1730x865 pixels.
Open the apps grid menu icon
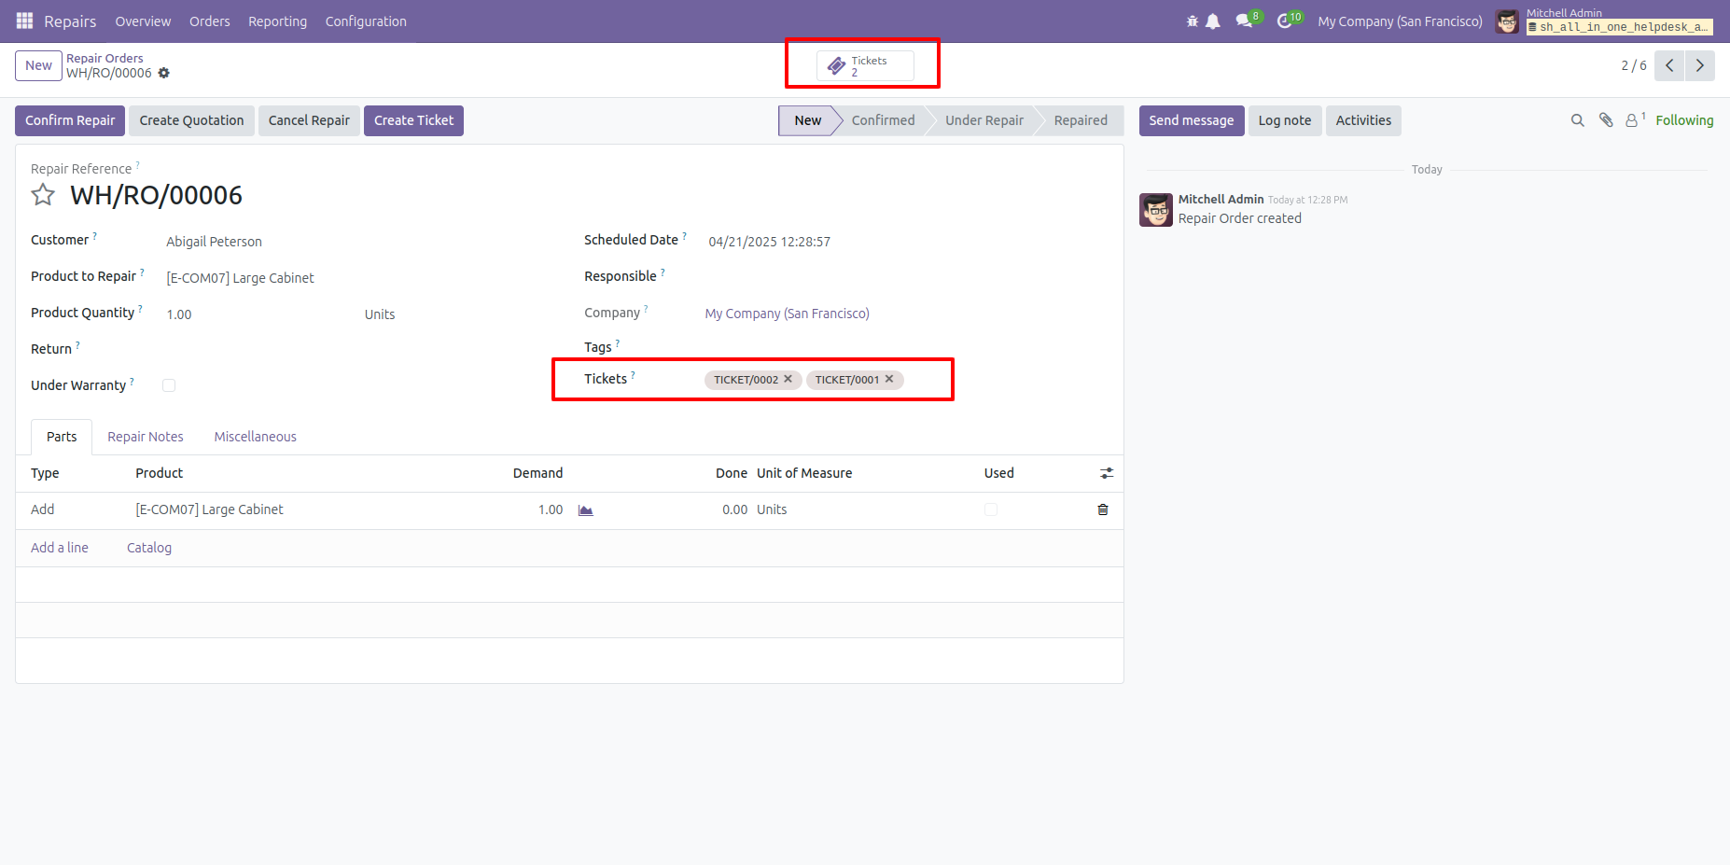pyautogui.click(x=25, y=21)
